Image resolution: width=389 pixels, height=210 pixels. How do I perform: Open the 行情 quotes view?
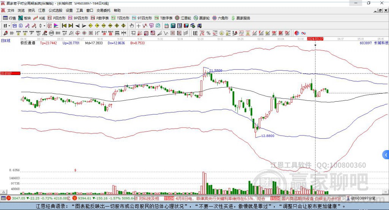(x=9, y=18)
